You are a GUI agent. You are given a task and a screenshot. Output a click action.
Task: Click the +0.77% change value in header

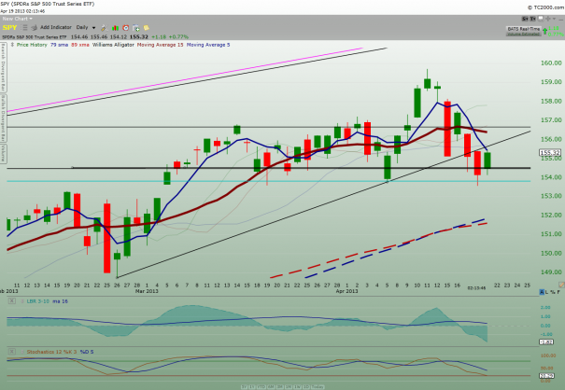coord(178,36)
